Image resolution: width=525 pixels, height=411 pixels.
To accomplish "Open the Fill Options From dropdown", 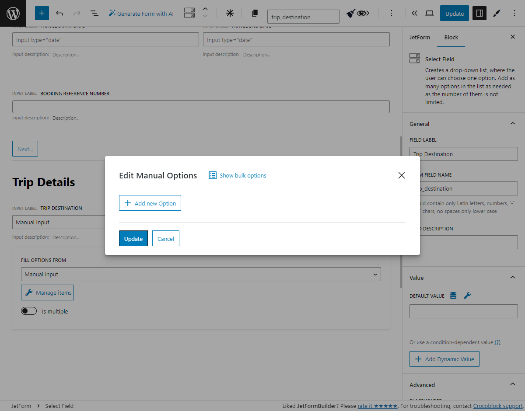I will tap(201, 274).
